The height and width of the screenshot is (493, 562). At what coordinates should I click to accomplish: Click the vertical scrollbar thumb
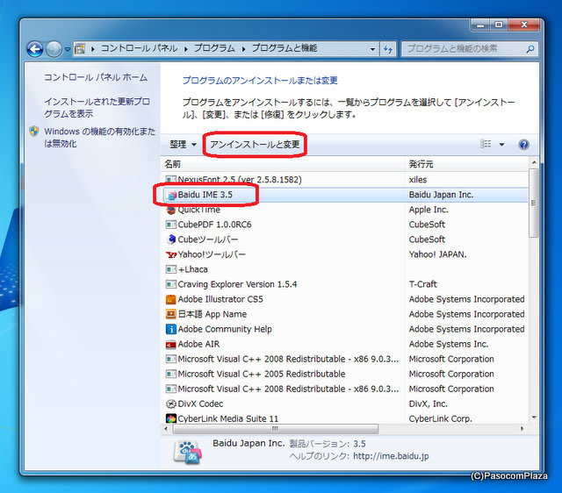click(534, 203)
